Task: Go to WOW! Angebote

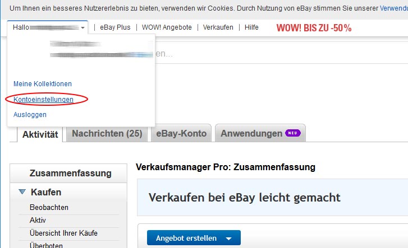Action: click(x=167, y=27)
